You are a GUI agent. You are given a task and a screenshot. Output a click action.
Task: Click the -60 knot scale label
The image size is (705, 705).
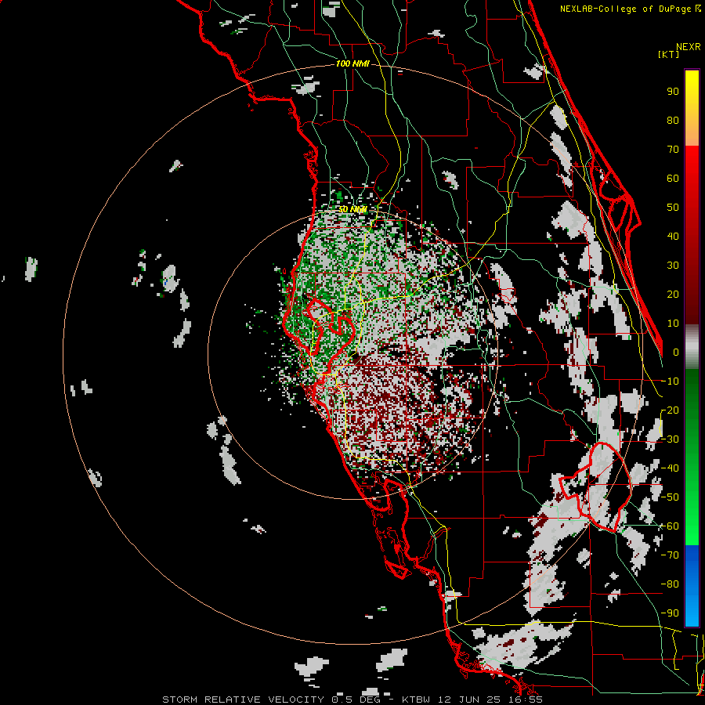pos(670,526)
